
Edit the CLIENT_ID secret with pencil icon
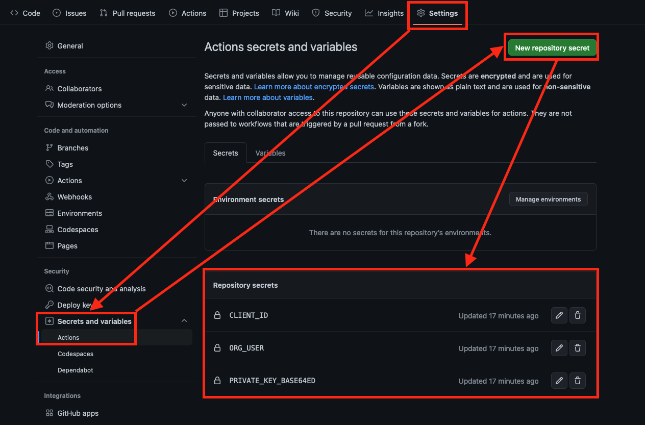(559, 316)
